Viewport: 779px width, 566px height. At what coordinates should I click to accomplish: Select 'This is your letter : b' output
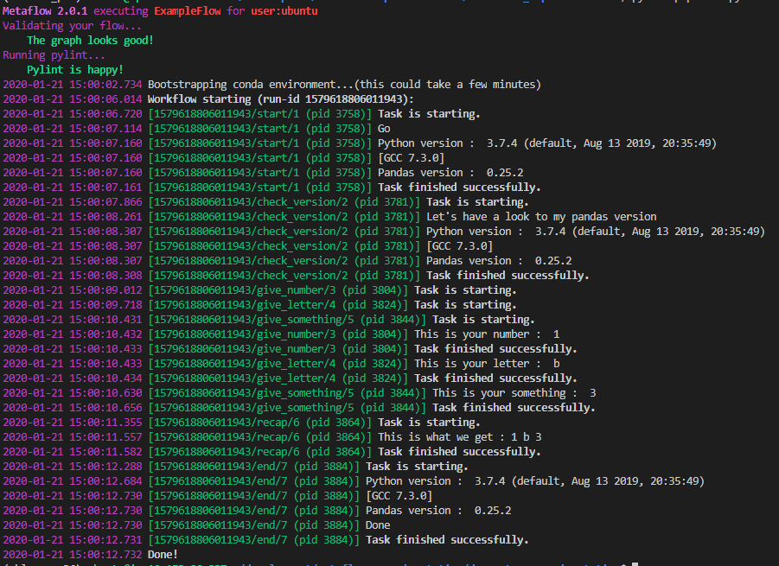point(487,364)
